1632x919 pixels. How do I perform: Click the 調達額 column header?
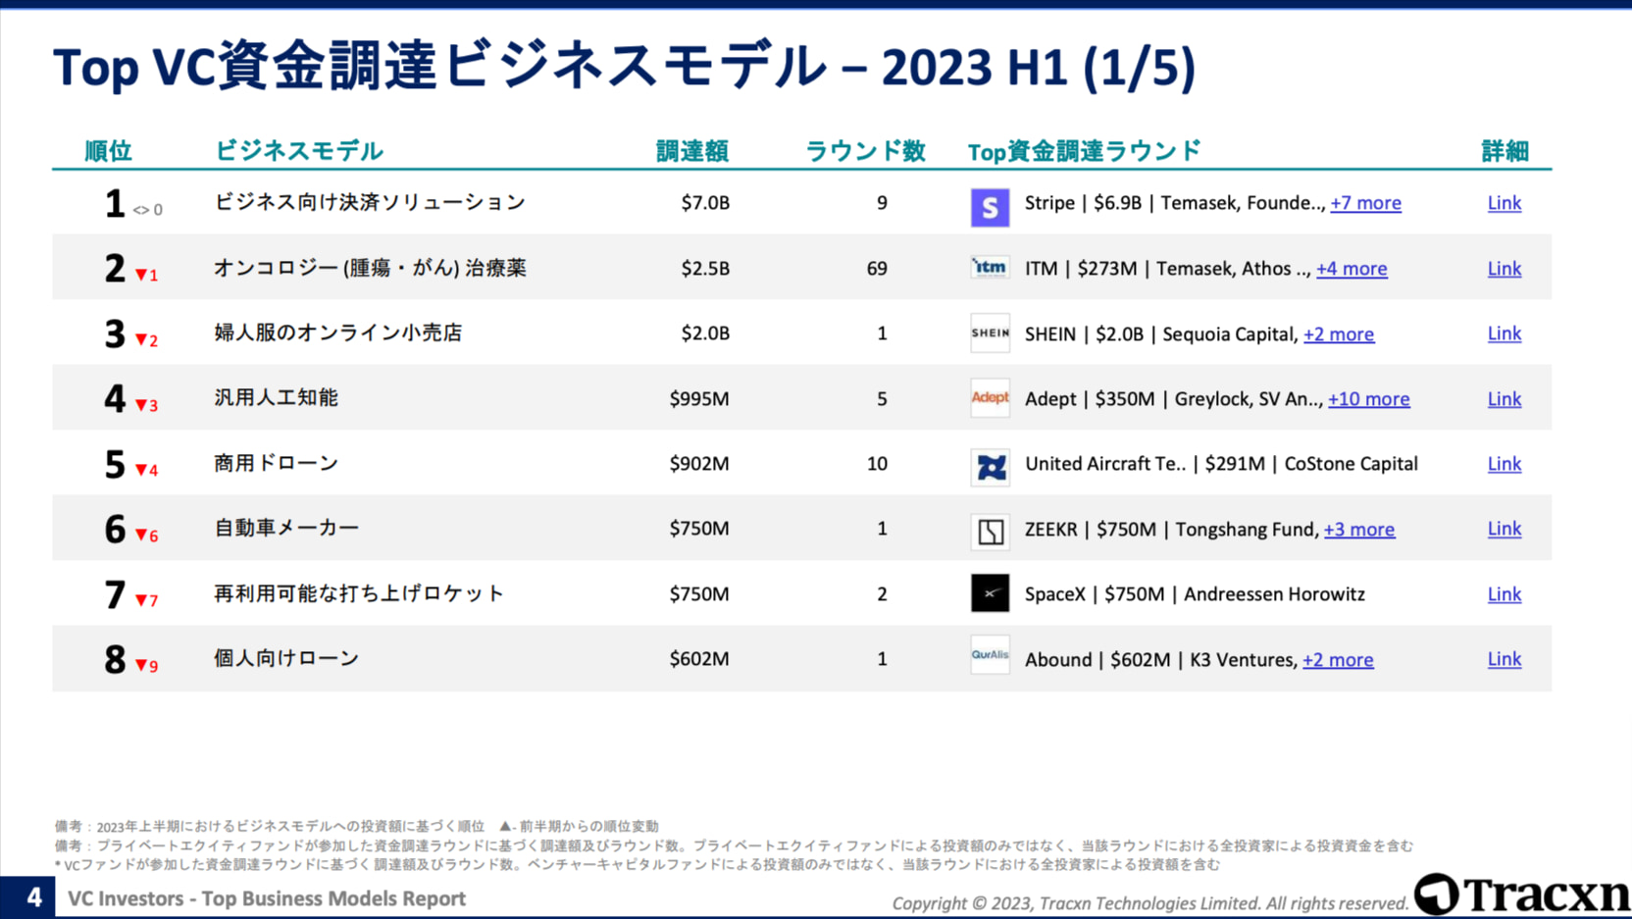(x=692, y=151)
